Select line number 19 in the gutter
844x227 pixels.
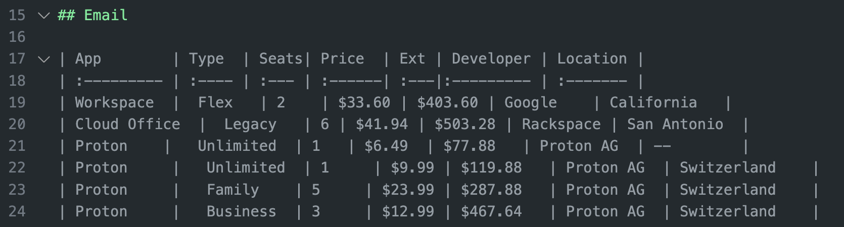(17, 103)
